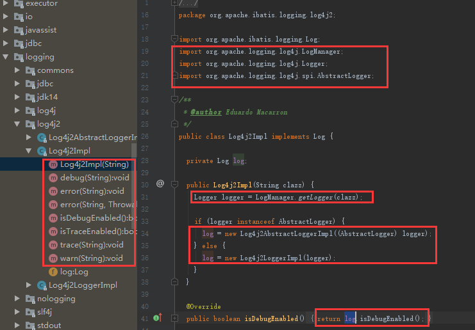Collapse the Log4j2Impl class node arrow

coord(29,151)
